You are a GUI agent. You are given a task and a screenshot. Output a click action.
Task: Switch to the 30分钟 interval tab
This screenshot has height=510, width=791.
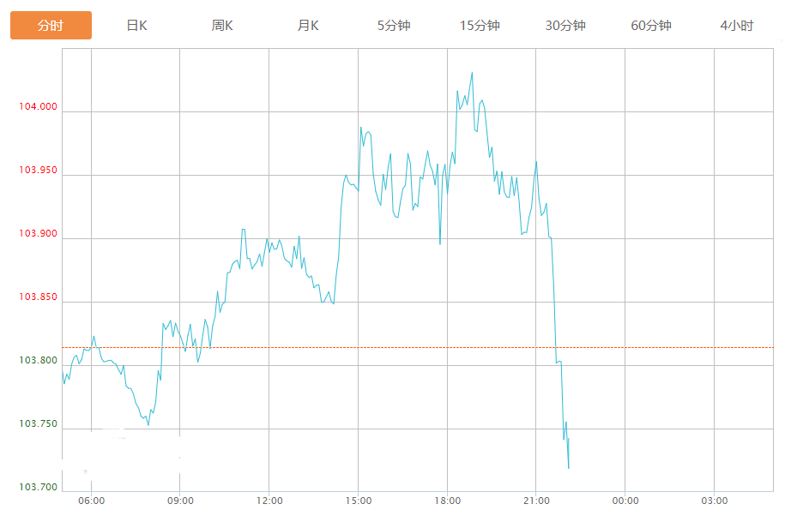565,26
